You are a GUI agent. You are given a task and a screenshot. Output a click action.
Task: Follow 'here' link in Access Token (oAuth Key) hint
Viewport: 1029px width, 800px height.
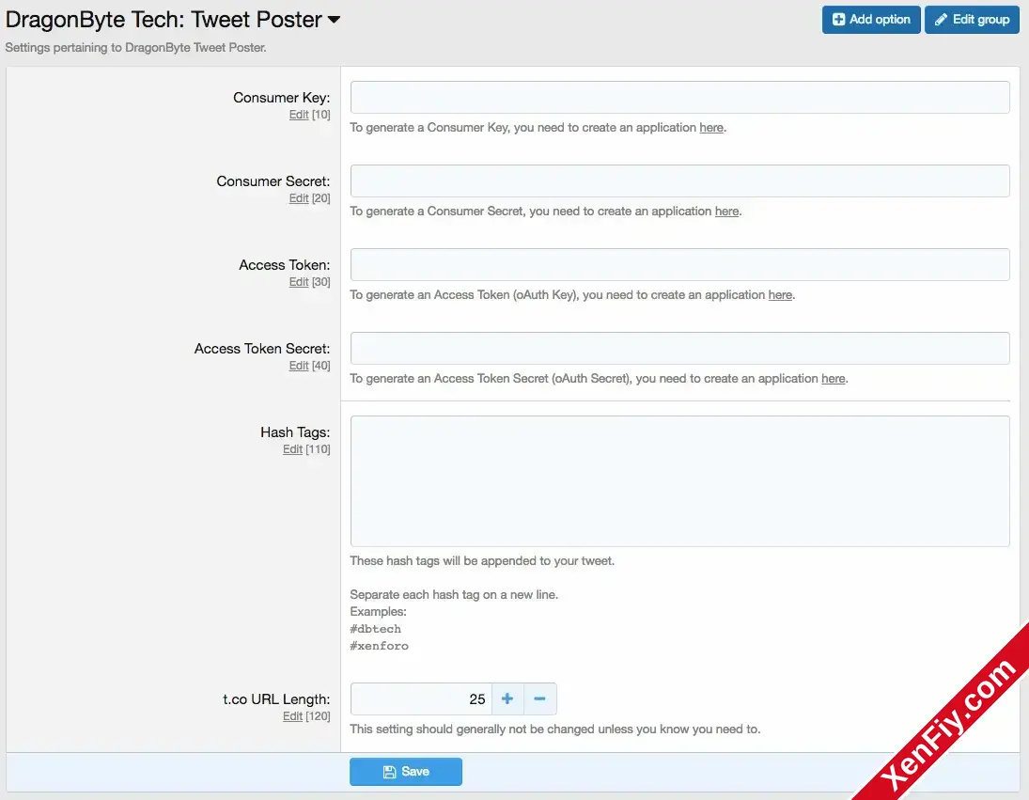(780, 294)
